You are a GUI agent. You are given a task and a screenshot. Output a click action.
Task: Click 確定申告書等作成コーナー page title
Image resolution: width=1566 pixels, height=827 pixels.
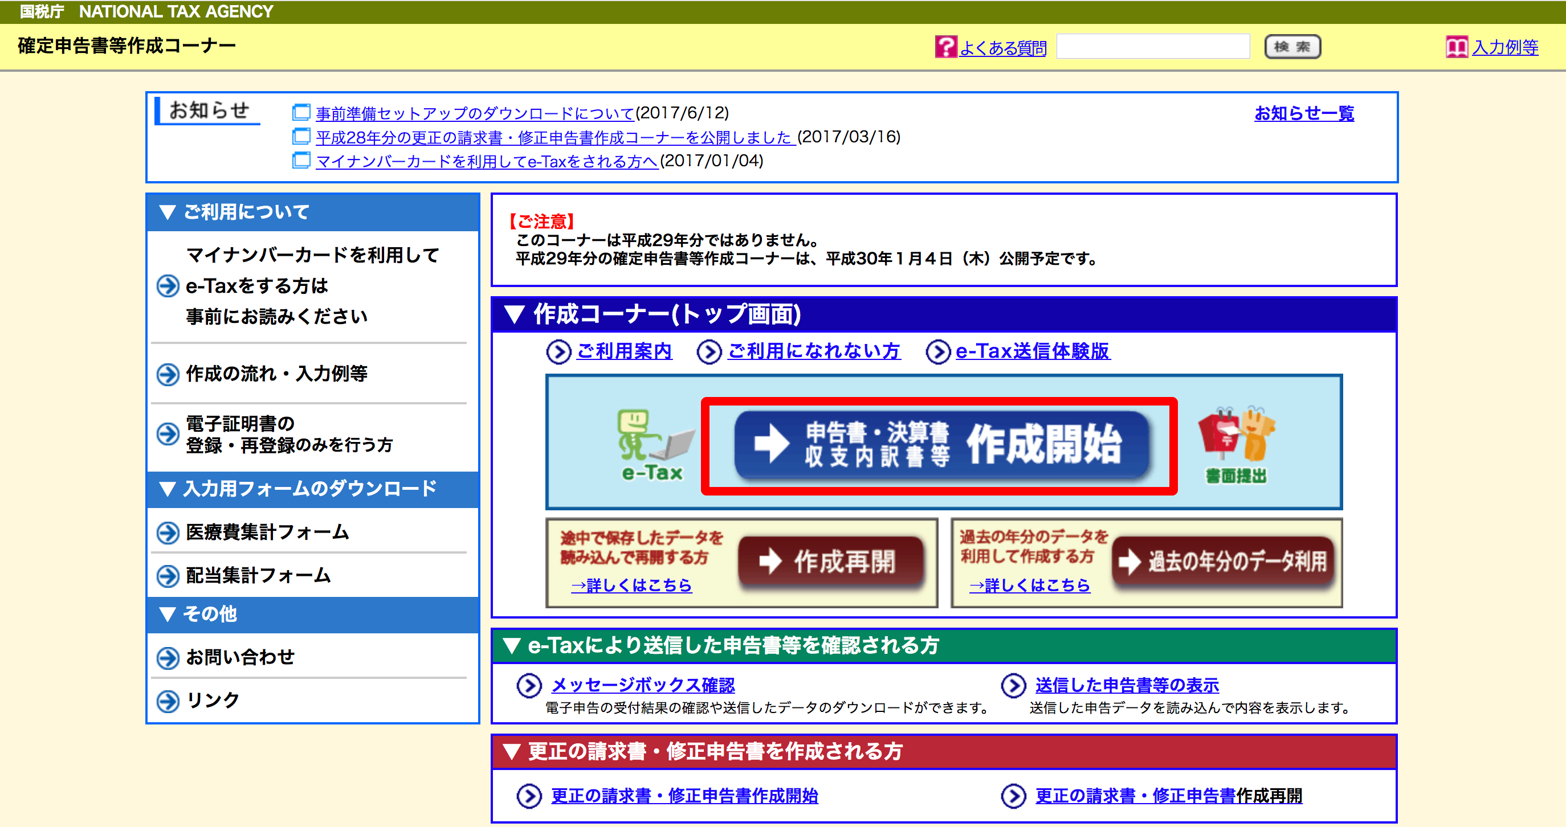127,46
